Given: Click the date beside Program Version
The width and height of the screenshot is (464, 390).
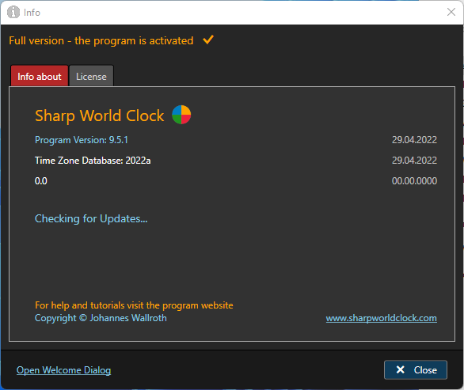Looking at the screenshot, I should tap(414, 140).
